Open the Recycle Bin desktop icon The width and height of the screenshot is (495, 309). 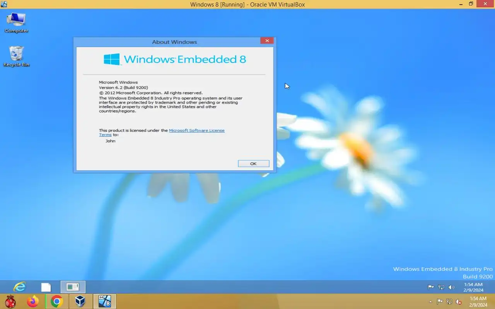pyautogui.click(x=16, y=56)
